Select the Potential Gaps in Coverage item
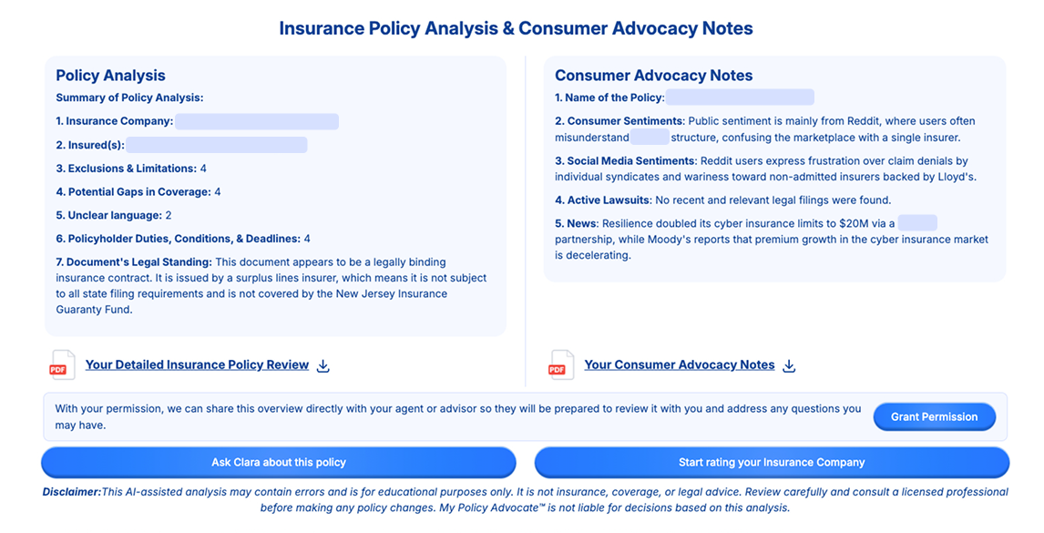 (x=138, y=192)
